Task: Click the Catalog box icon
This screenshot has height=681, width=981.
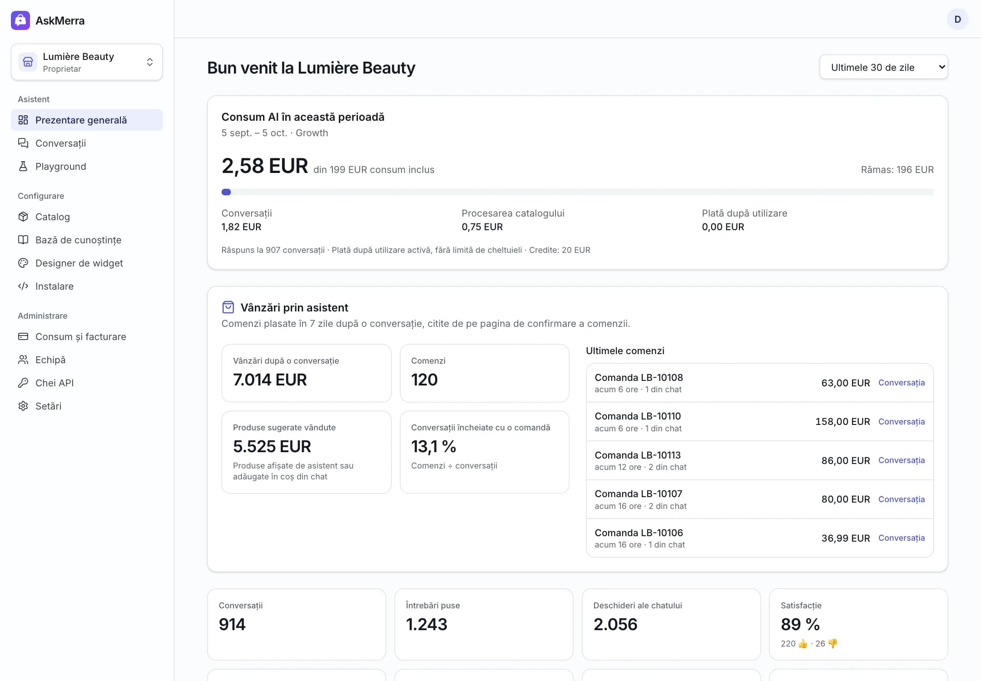Action: pyautogui.click(x=23, y=217)
